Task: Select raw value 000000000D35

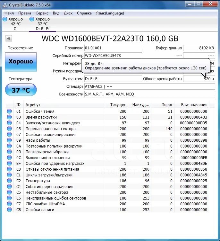Action: (x=193, y=123)
